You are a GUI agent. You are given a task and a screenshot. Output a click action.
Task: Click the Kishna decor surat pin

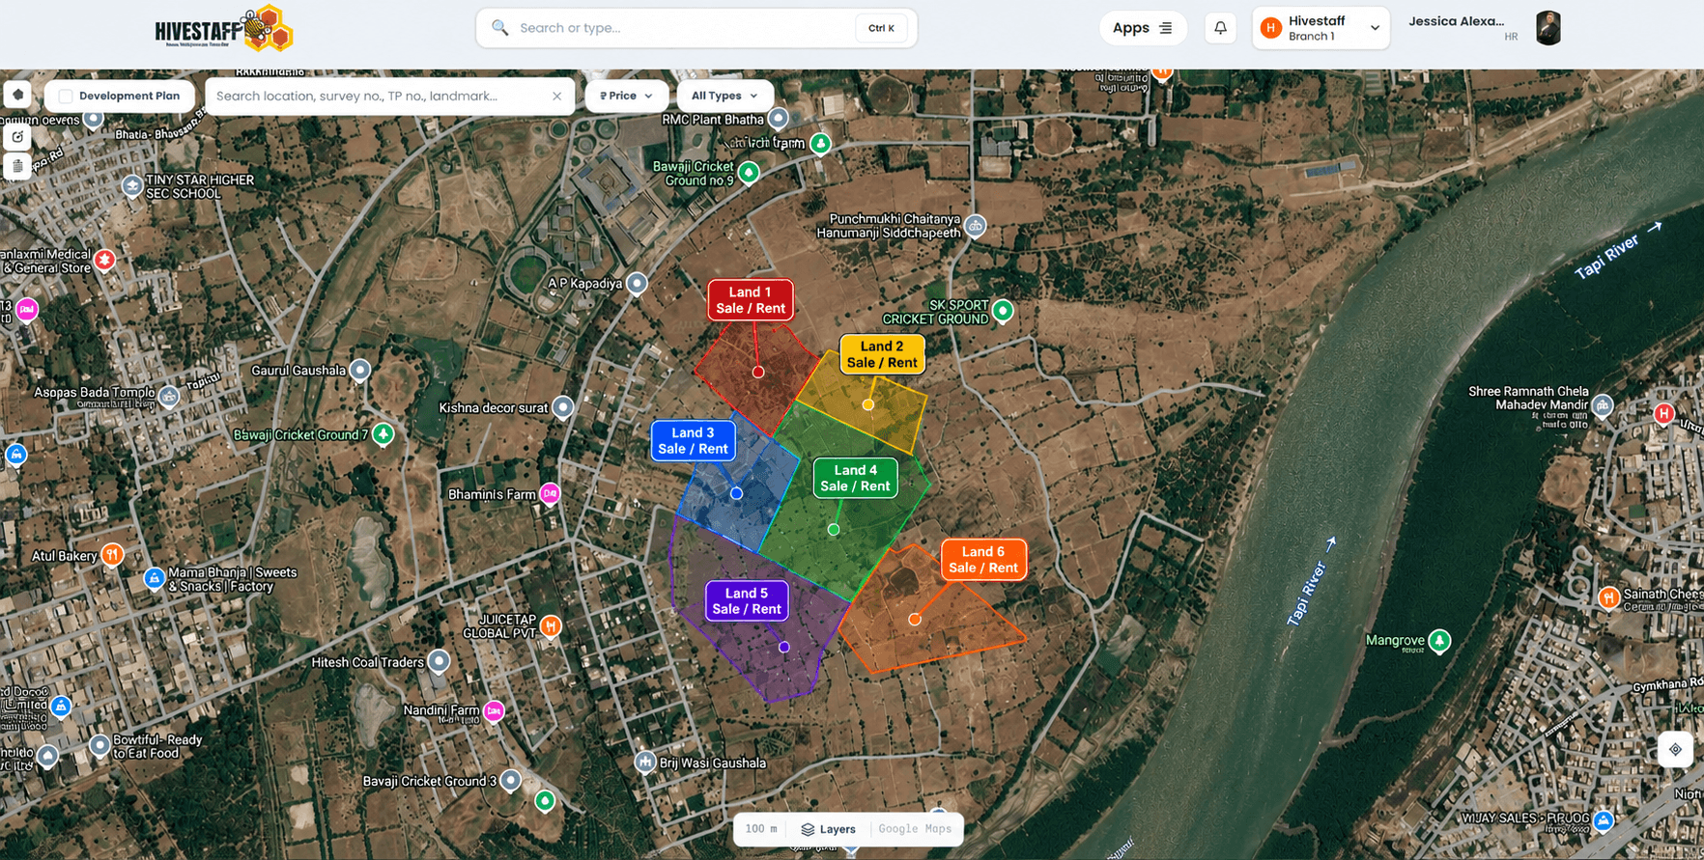point(563,407)
